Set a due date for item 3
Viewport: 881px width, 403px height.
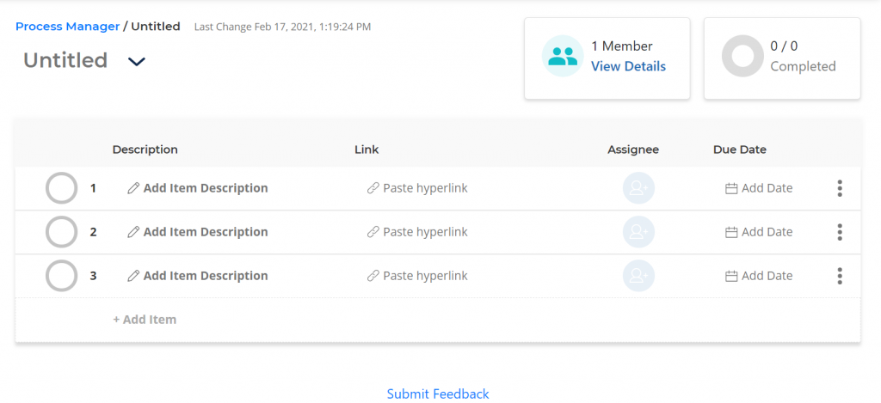point(759,276)
